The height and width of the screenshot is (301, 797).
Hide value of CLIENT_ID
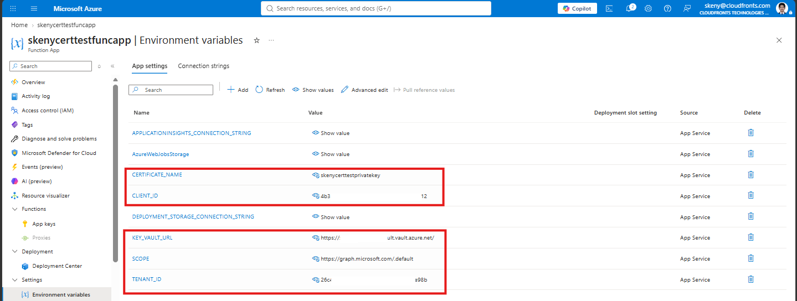point(316,196)
